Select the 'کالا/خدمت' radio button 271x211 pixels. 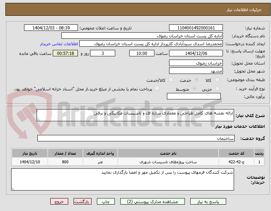click(x=171, y=80)
